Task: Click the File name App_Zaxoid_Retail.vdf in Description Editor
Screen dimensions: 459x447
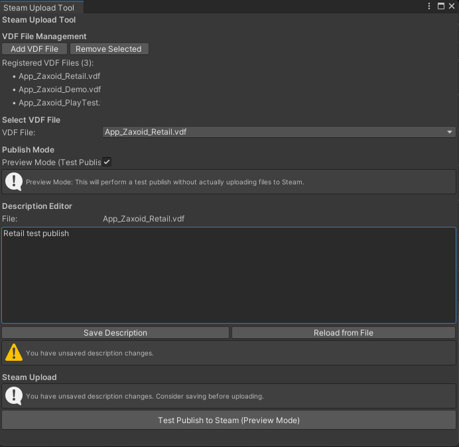Action: coord(143,219)
